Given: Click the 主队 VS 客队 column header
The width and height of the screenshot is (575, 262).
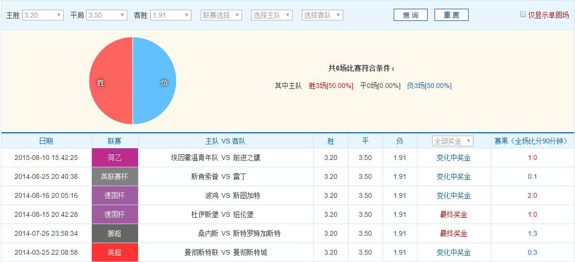Looking at the screenshot, I should (x=226, y=141).
